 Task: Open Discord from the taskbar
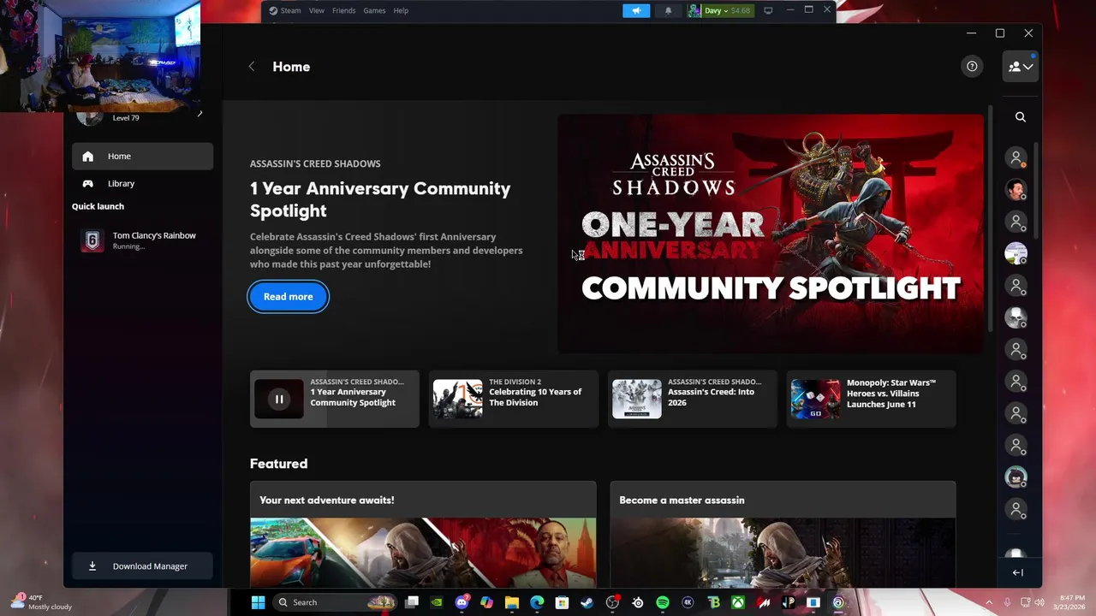462,602
